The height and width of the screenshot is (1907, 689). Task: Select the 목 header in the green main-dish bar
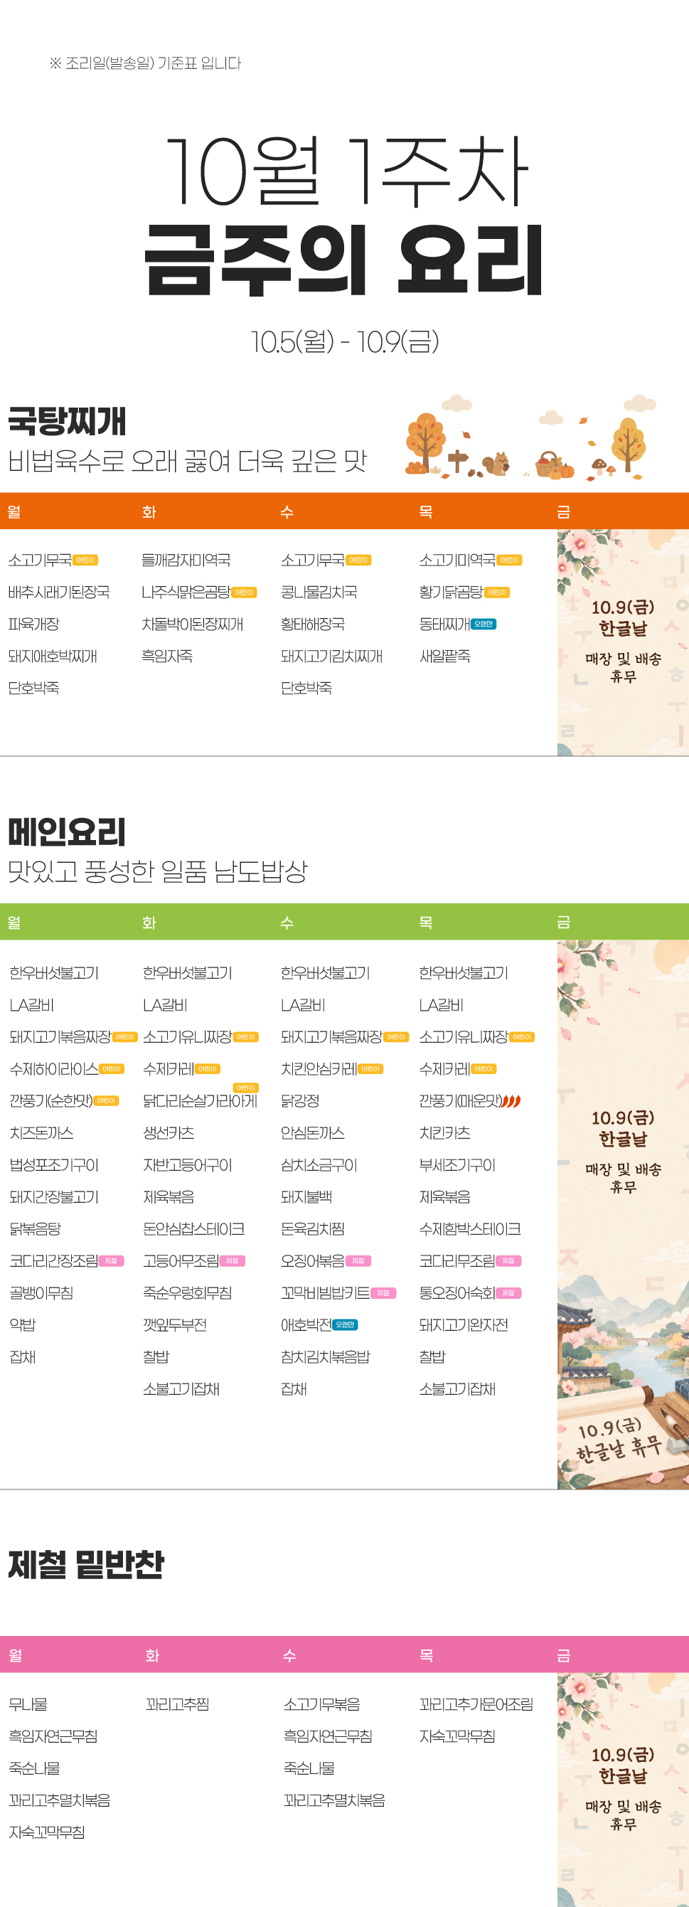[425, 923]
